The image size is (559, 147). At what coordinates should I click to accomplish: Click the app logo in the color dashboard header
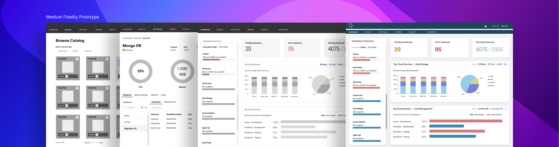351,26
